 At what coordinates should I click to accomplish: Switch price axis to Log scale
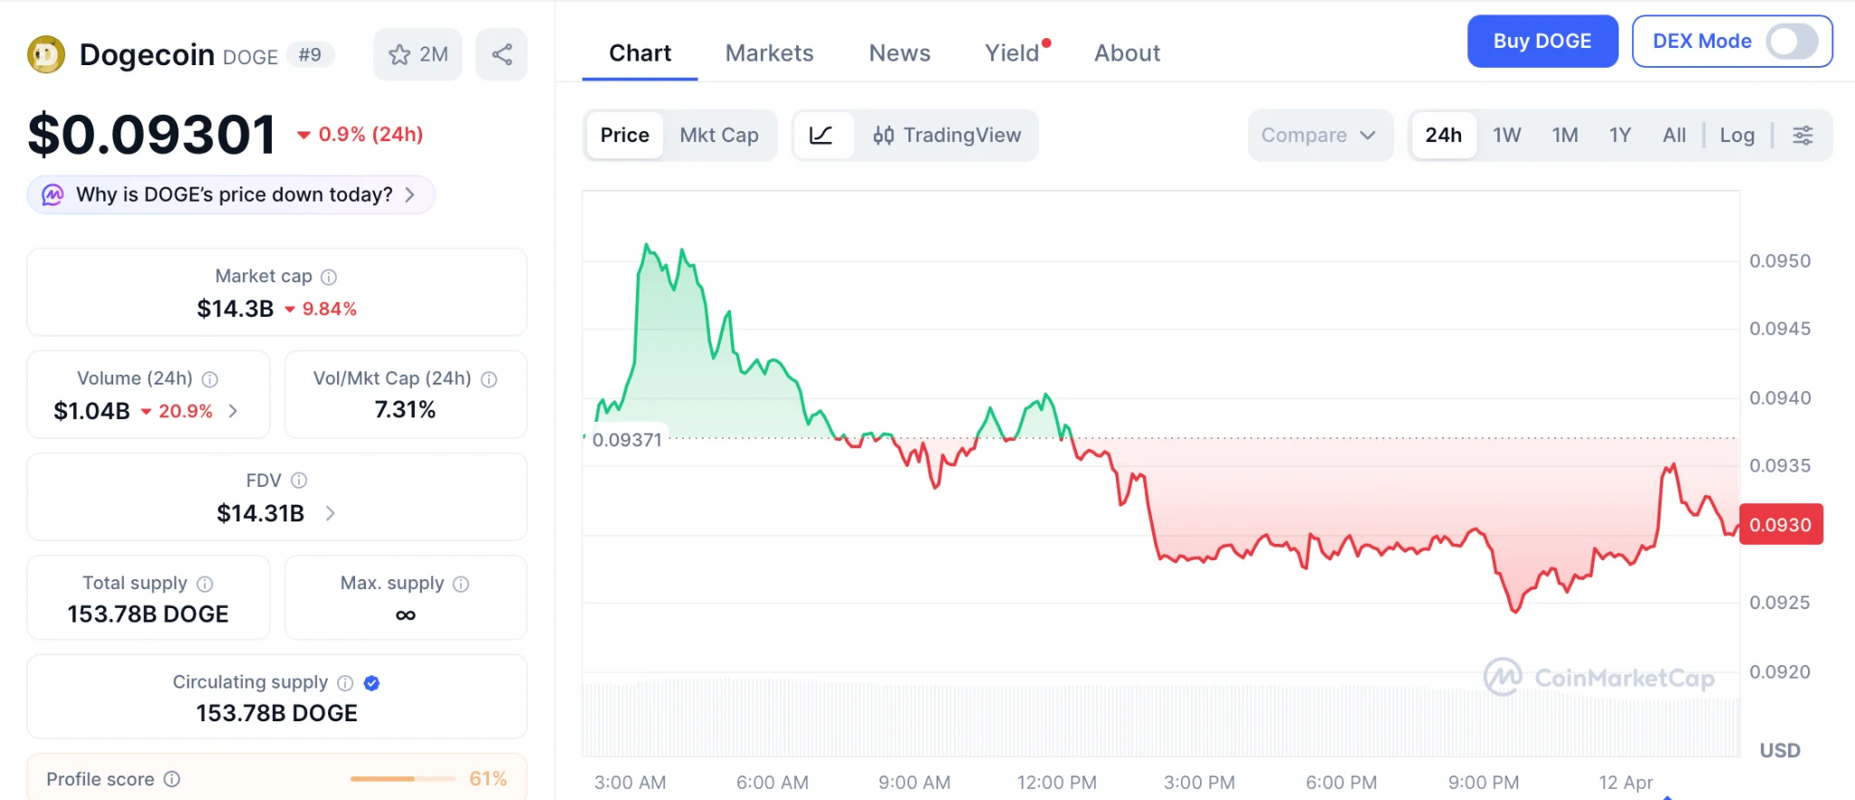click(1736, 134)
